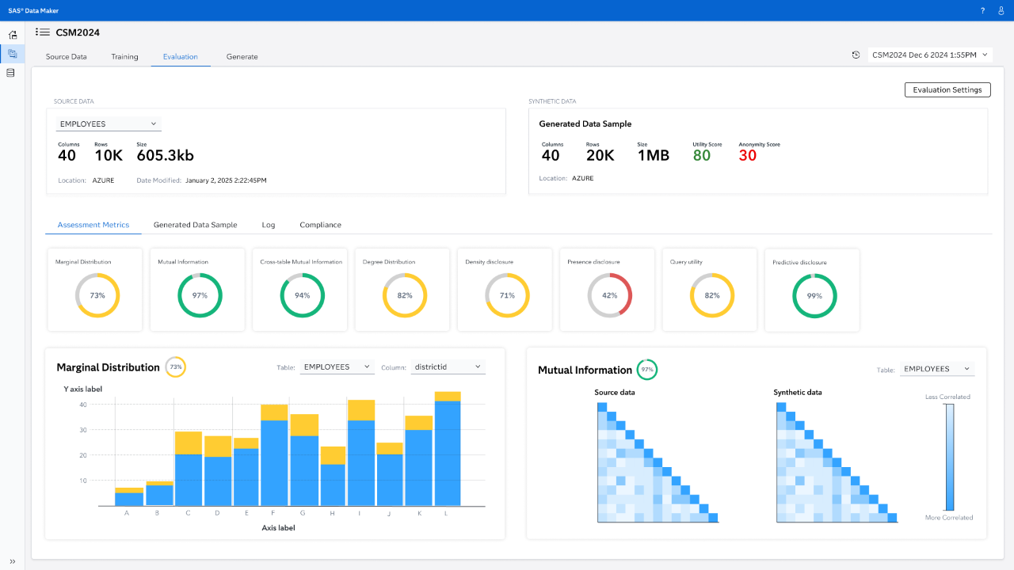Open the database icon in sidebar
Viewport: 1014px width, 570px height.
click(x=11, y=73)
